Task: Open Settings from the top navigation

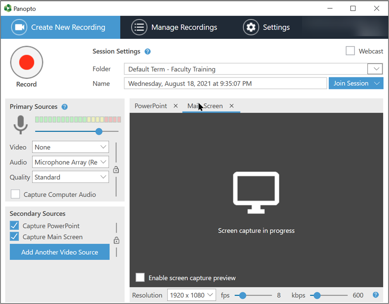Action: (x=267, y=27)
